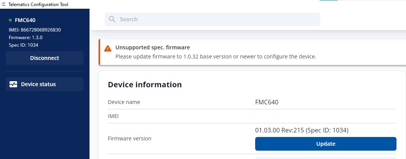This screenshot has height=159, width=406.
Task: Click the Spec ID: 1034 sidebar text
Action: pyautogui.click(x=23, y=45)
